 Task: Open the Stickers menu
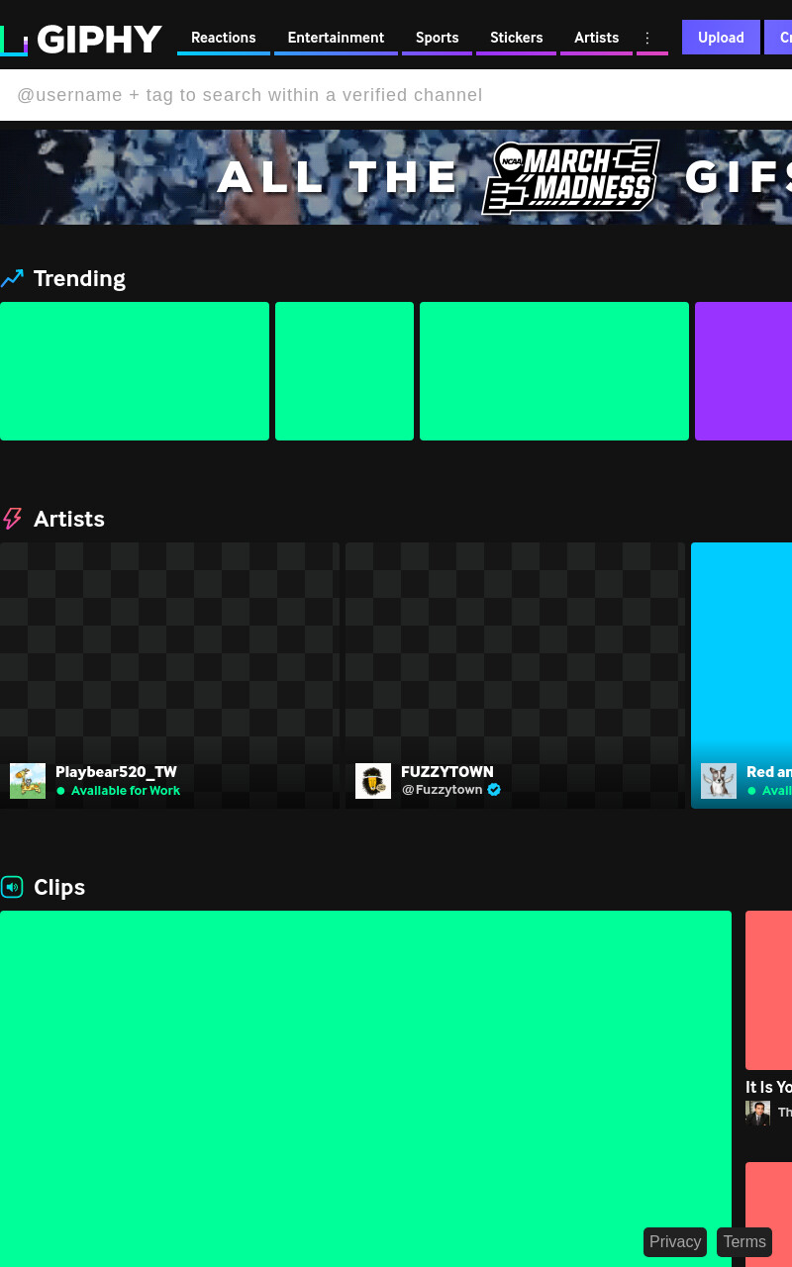click(x=516, y=38)
